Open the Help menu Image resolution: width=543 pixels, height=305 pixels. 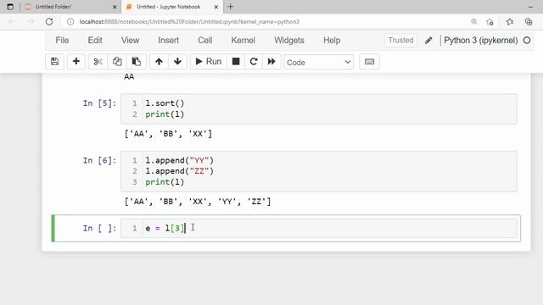pos(332,40)
